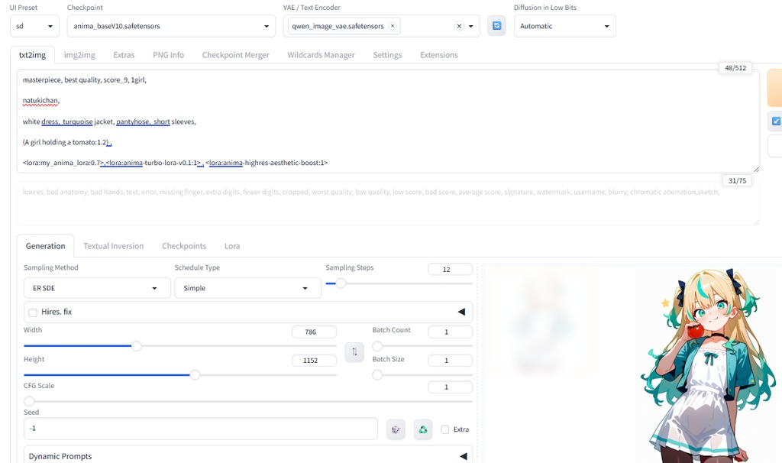Click the Batch Size slider handle

377,374
